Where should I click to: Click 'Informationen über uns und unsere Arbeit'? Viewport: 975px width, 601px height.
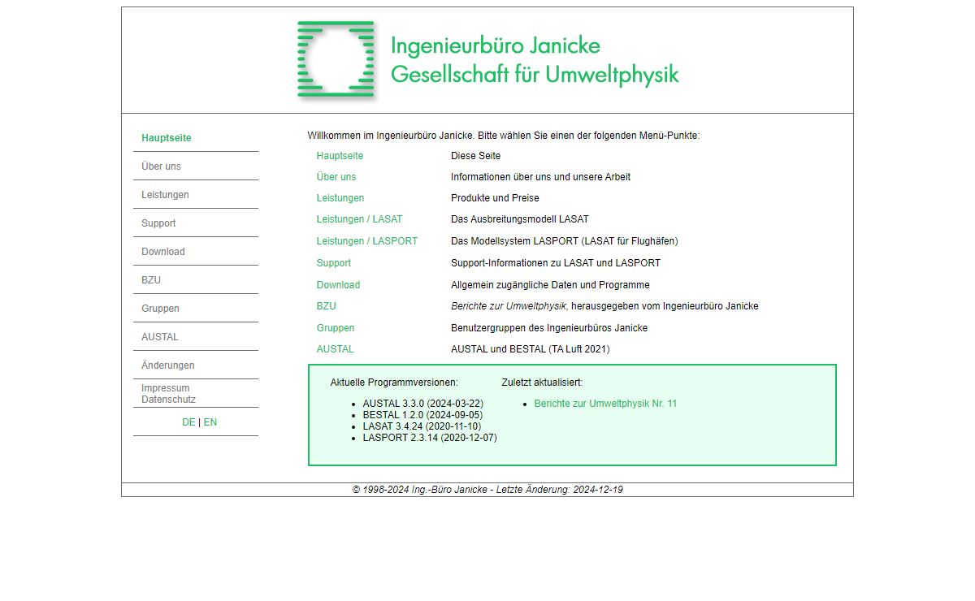tap(540, 177)
